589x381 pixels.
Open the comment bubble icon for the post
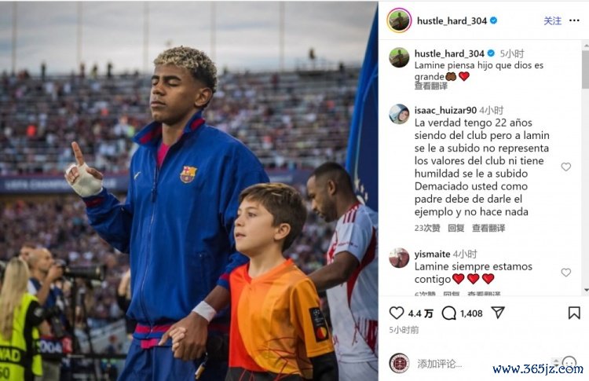pyautogui.click(x=449, y=313)
